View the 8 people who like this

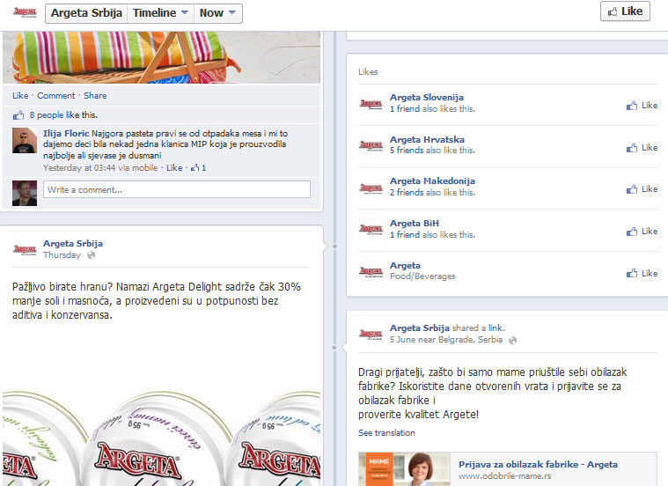(x=46, y=115)
